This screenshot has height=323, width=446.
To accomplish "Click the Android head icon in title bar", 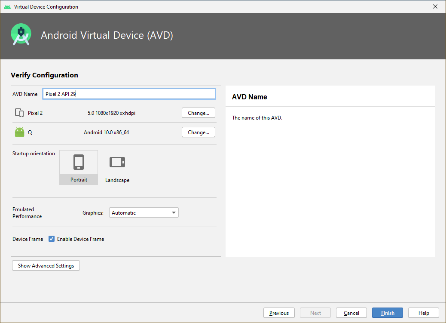I will [x=7, y=6].
